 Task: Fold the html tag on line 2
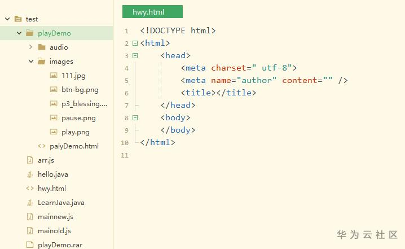pyautogui.click(x=135, y=43)
